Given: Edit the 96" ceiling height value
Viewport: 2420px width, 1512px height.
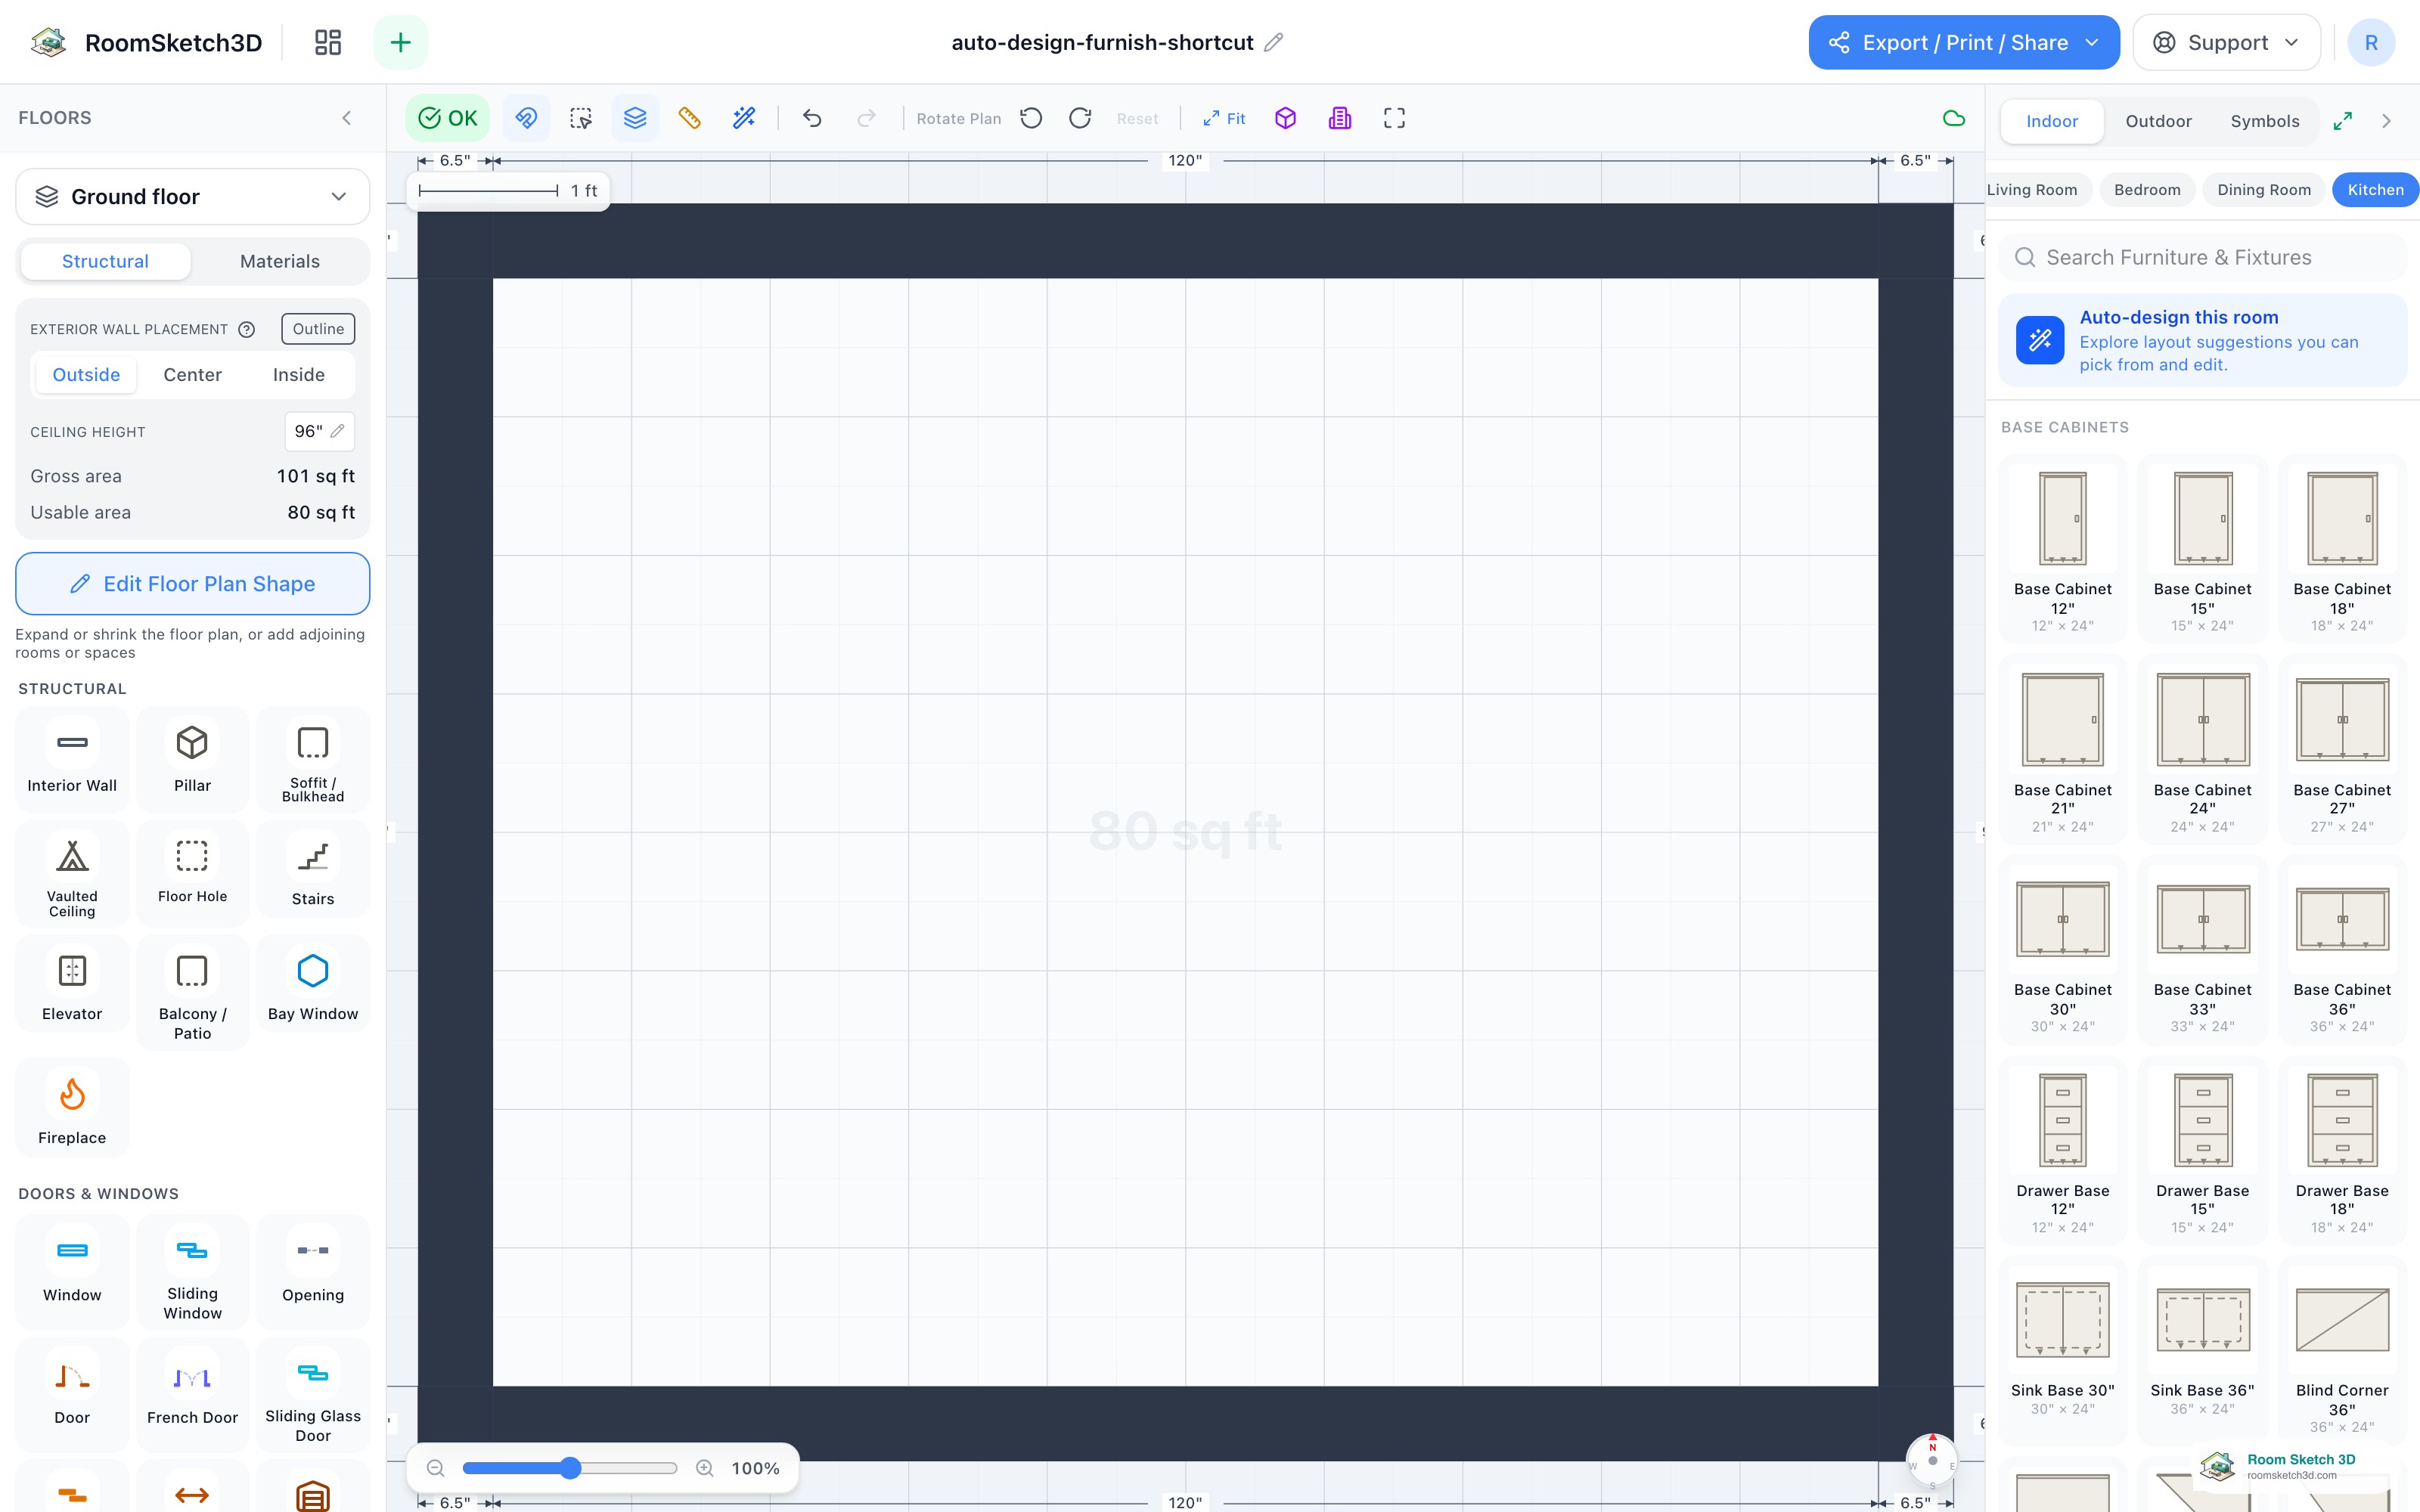Looking at the screenshot, I should click(x=319, y=431).
